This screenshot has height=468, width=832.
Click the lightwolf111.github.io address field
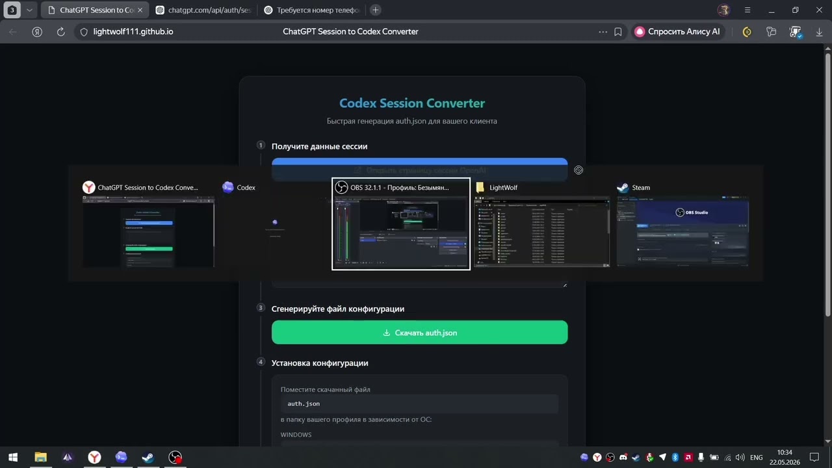coord(133,31)
